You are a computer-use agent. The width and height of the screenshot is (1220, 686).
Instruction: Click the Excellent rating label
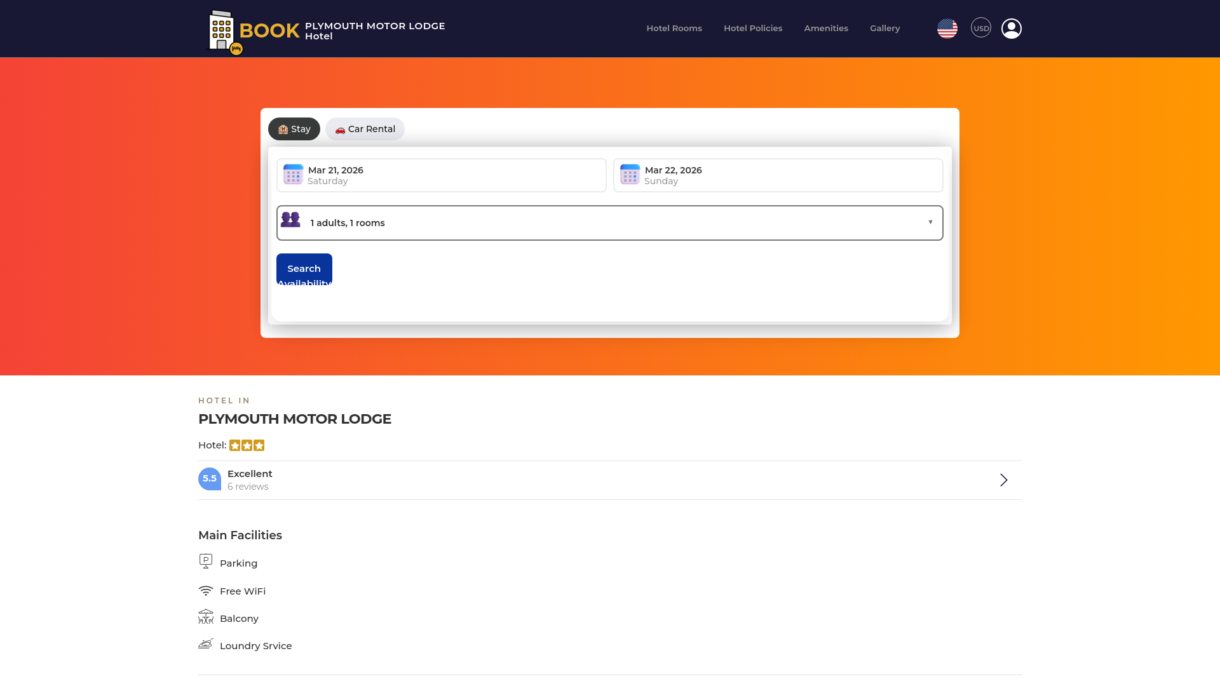[x=250, y=474]
